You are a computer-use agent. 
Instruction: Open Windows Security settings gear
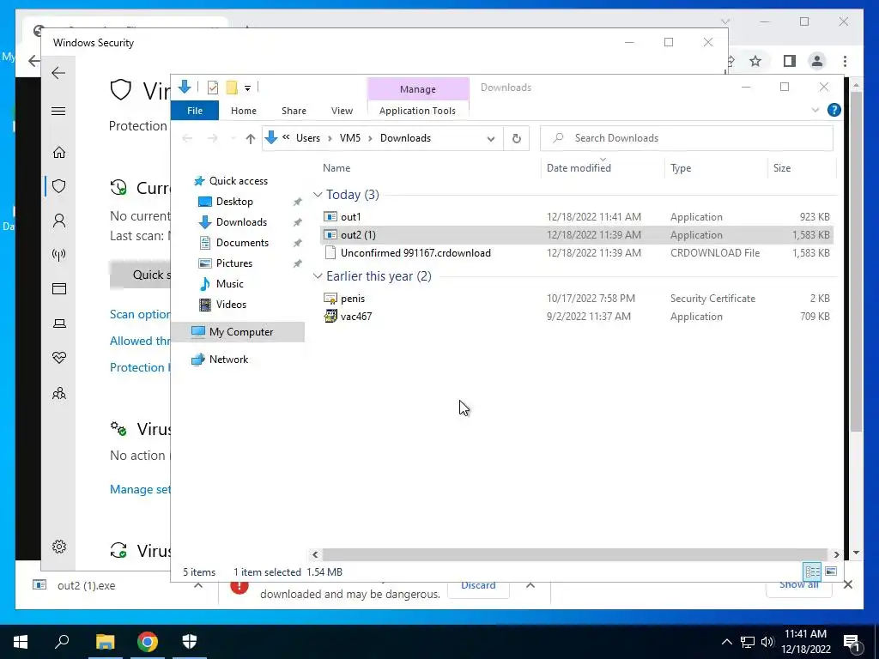pyautogui.click(x=59, y=547)
